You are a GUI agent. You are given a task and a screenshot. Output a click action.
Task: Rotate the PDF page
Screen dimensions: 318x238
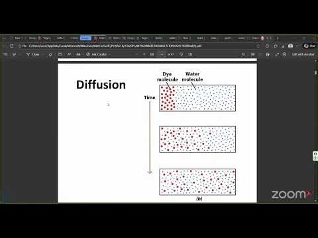pos(182,54)
